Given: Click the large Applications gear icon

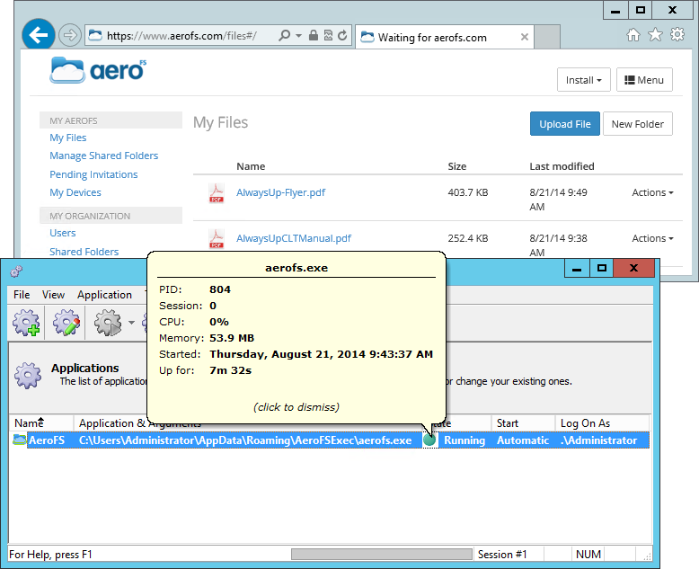Looking at the screenshot, I should 28,375.
